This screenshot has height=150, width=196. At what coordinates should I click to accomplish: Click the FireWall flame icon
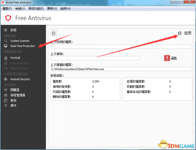[x=6, y=58]
